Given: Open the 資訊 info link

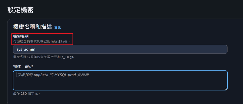Looking at the screenshot, I should coord(57,28).
